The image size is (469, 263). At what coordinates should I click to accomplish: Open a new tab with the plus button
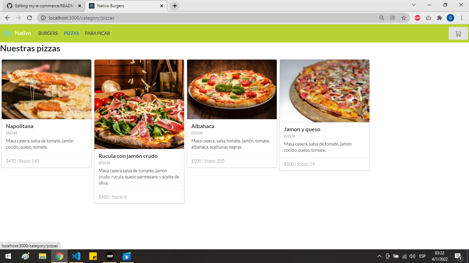point(175,6)
